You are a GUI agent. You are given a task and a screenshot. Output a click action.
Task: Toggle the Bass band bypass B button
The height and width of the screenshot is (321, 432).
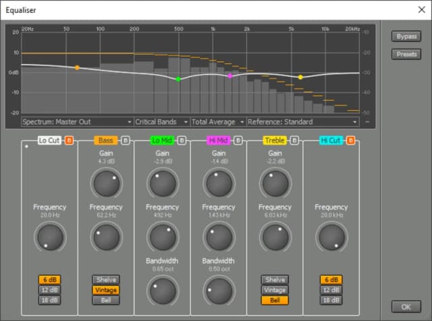pyautogui.click(x=126, y=141)
